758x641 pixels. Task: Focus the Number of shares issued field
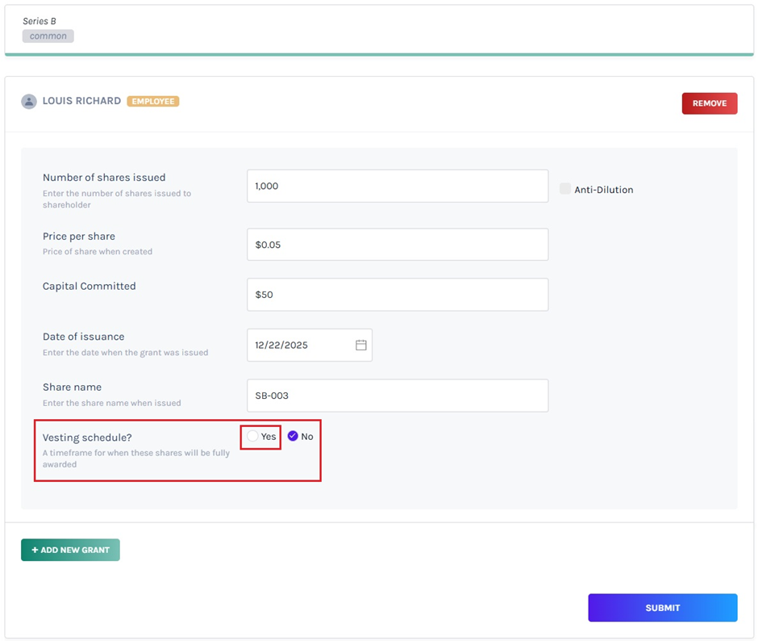click(397, 186)
